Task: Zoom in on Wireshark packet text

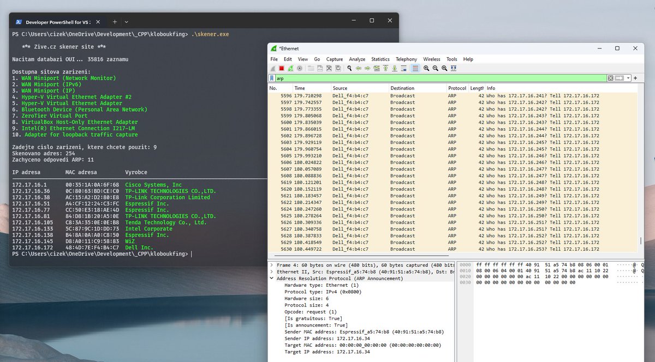Action: point(426,68)
